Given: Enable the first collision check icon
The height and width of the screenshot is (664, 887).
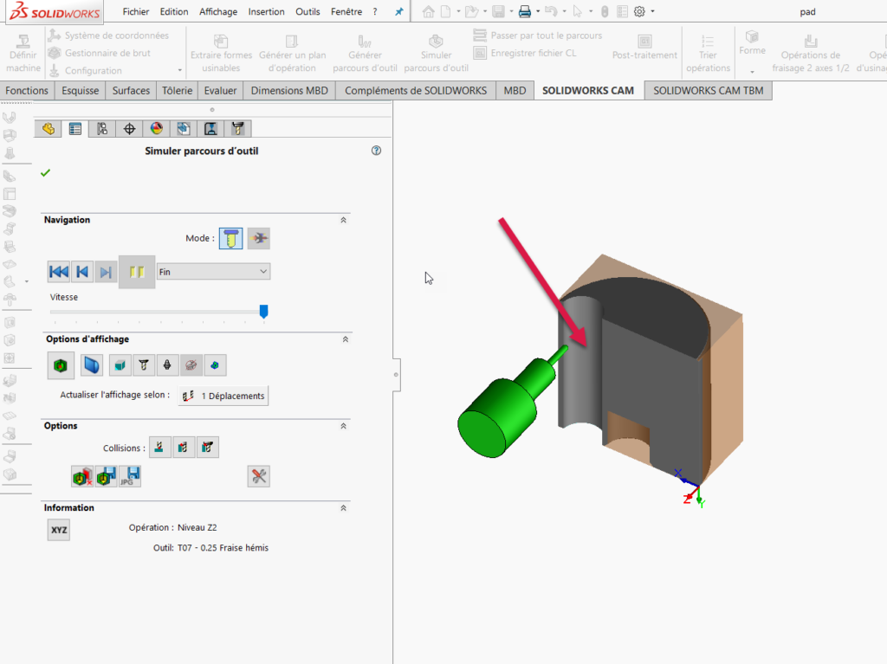Looking at the screenshot, I should click(159, 448).
